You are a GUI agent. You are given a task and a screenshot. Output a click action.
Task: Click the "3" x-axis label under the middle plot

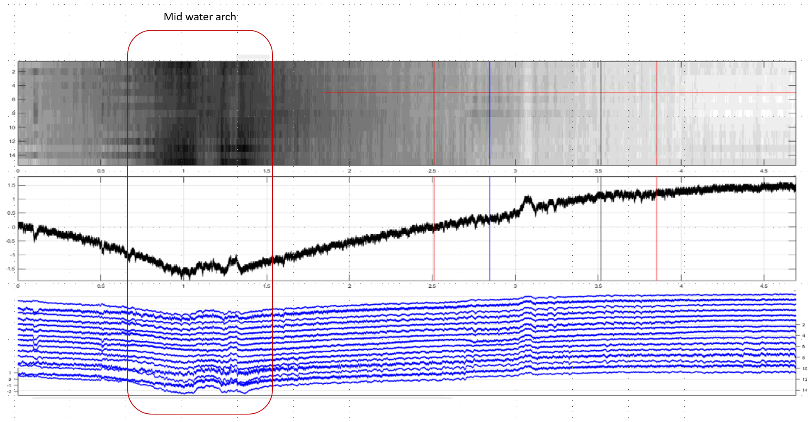tap(515, 286)
